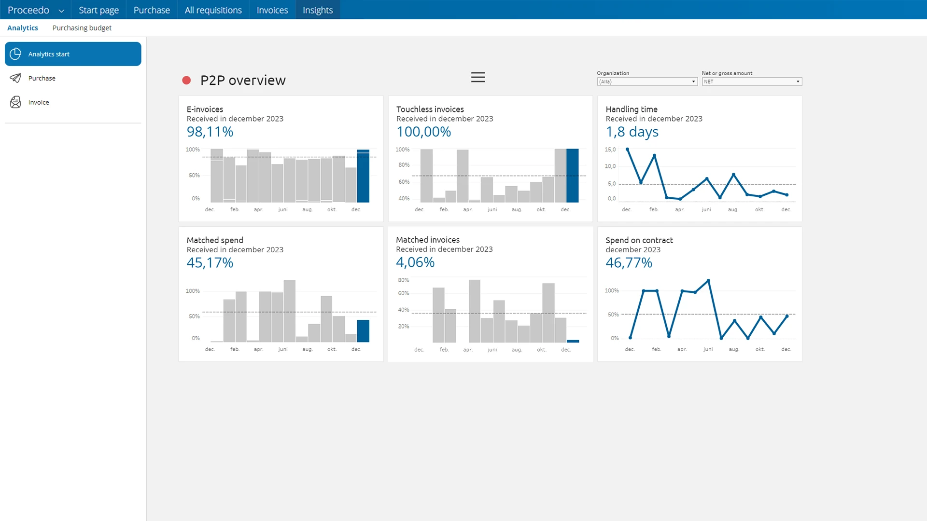Click the Purchase link in sidebar
927x521 pixels.
[x=42, y=78]
